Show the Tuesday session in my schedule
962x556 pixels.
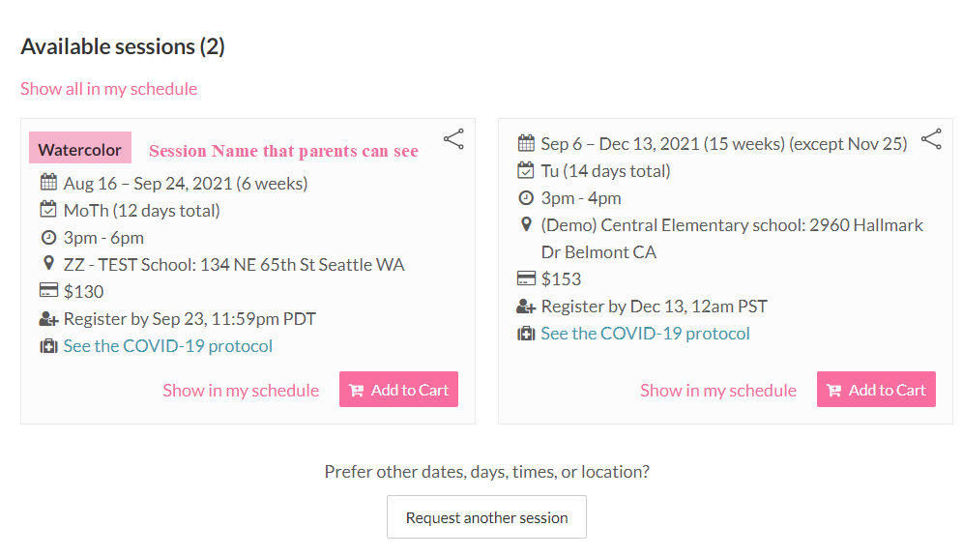pos(718,391)
